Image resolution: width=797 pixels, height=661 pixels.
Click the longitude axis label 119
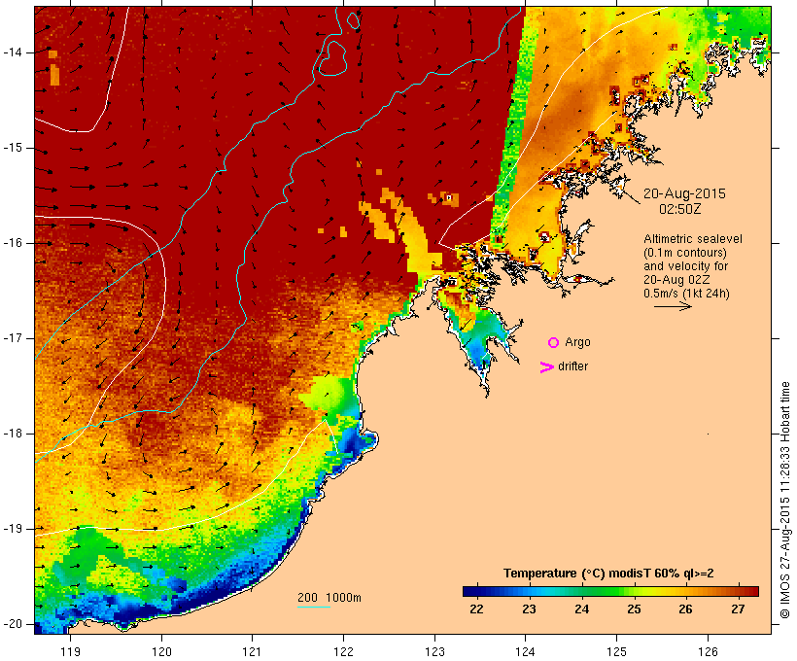point(71,651)
